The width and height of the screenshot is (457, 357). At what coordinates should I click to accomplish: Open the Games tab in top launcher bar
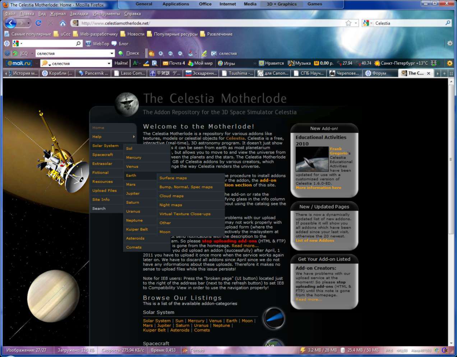click(x=315, y=4)
